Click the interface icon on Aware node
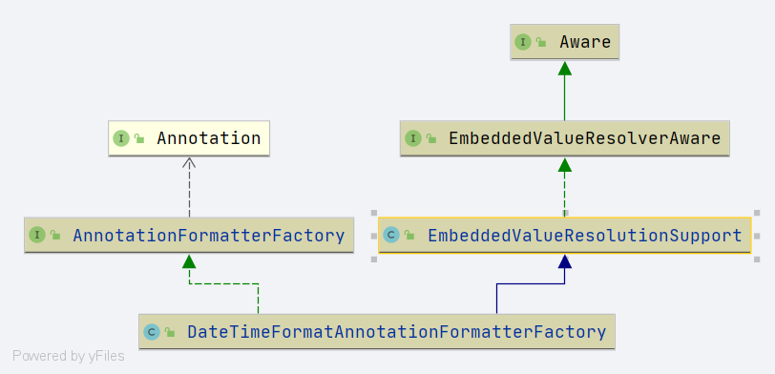Image resolution: width=775 pixels, height=374 pixels. [523, 42]
